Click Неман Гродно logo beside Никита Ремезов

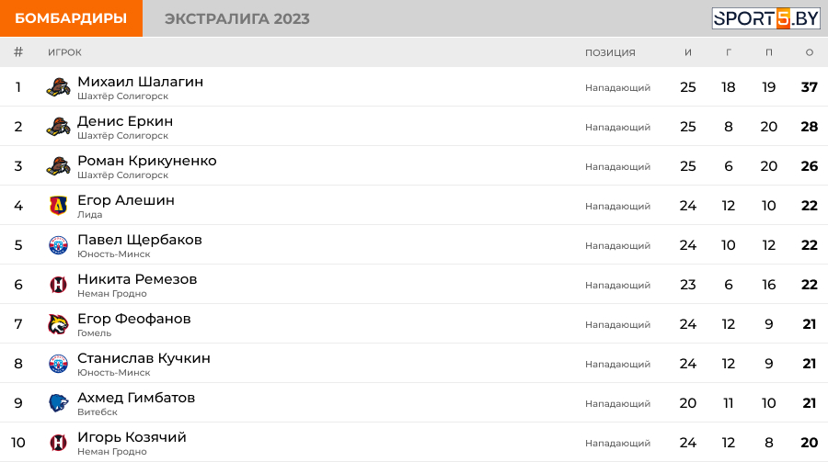pos(58,285)
